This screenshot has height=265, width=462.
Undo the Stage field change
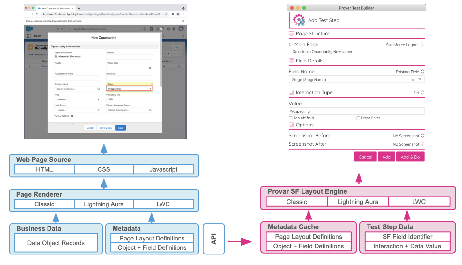(x=152, y=84)
